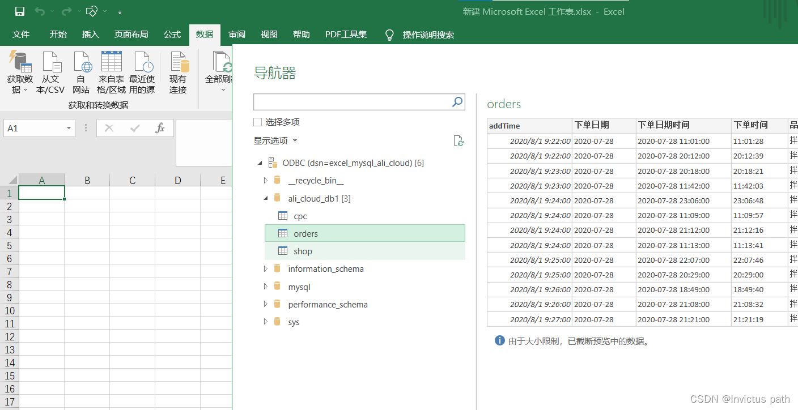Click From Text/CSV (从文本/CSV) icon
This screenshot has width=798, height=410.
click(50, 72)
